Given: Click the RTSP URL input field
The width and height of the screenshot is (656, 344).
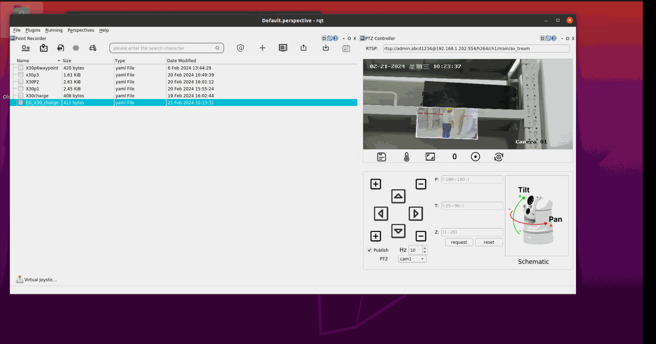Looking at the screenshot, I should (x=476, y=49).
